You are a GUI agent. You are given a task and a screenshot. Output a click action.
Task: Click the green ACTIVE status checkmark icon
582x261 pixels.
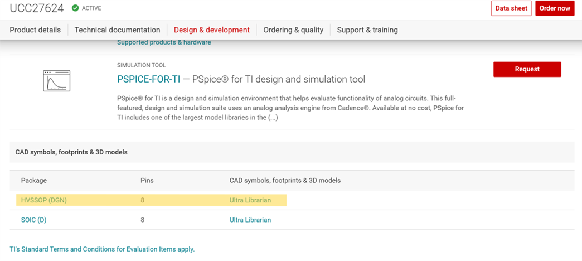click(75, 8)
